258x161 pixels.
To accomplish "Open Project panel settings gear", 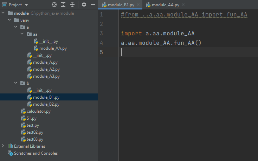I will pyautogui.click(x=84, y=5).
